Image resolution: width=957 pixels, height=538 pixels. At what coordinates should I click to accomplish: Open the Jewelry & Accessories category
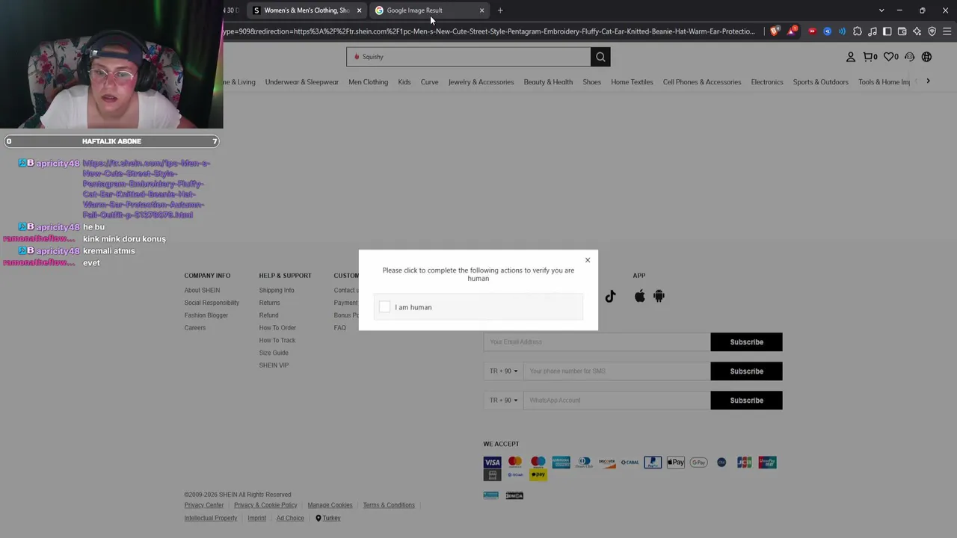(481, 82)
